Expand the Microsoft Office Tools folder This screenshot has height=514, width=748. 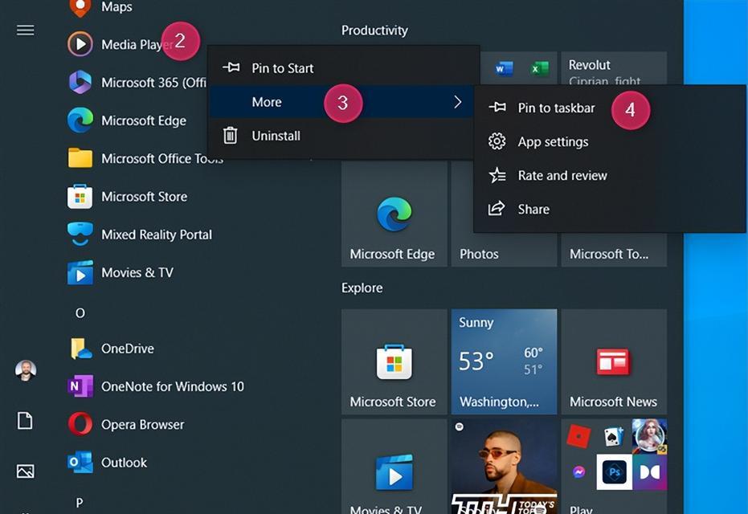(x=145, y=159)
